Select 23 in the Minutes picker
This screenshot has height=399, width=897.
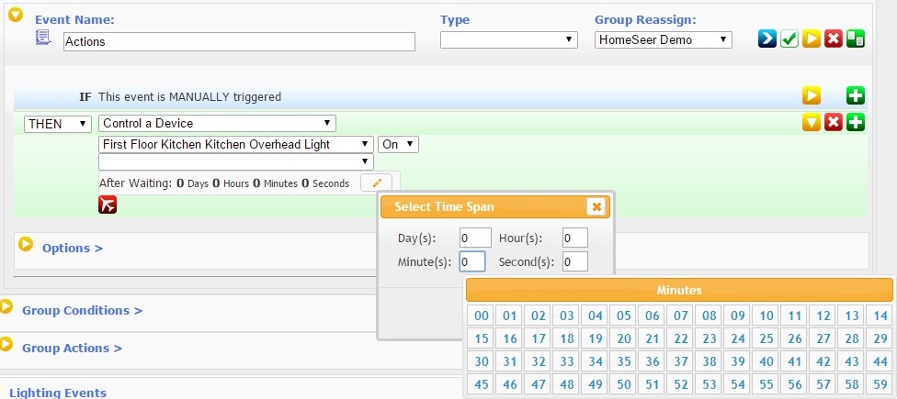click(710, 338)
